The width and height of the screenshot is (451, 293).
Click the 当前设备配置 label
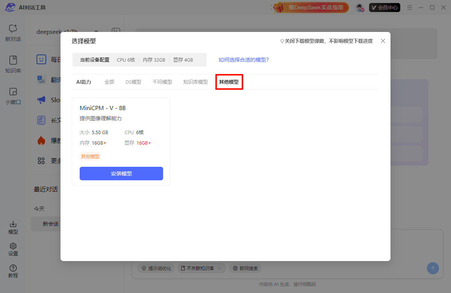[x=95, y=60]
